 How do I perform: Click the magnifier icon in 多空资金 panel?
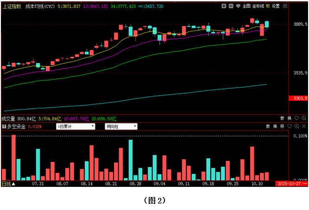tap(297, 126)
